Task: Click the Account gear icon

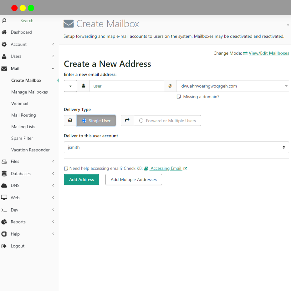Action: point(4,44)
